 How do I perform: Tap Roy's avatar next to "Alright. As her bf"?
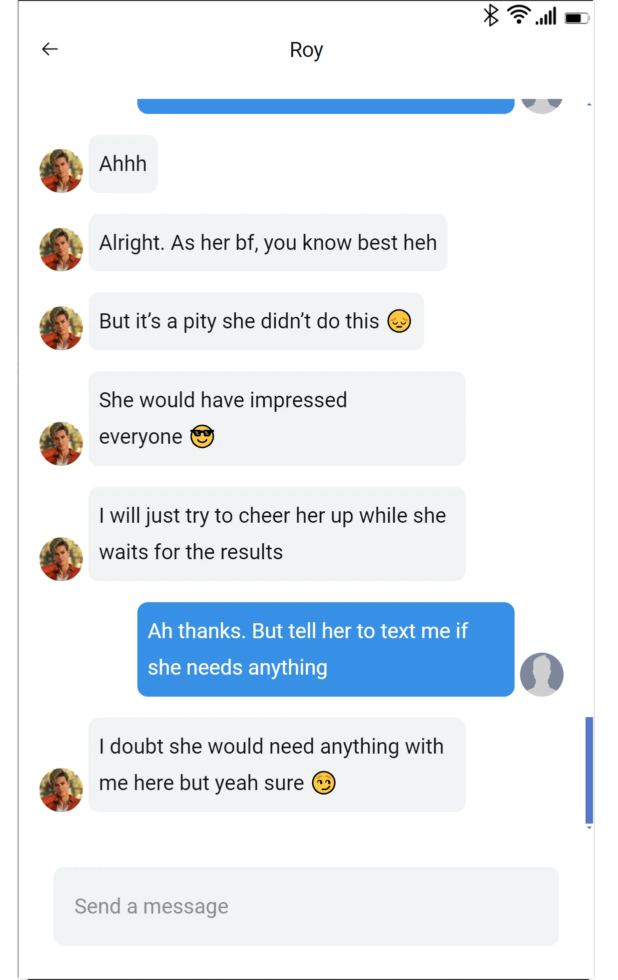pos(61,250)
